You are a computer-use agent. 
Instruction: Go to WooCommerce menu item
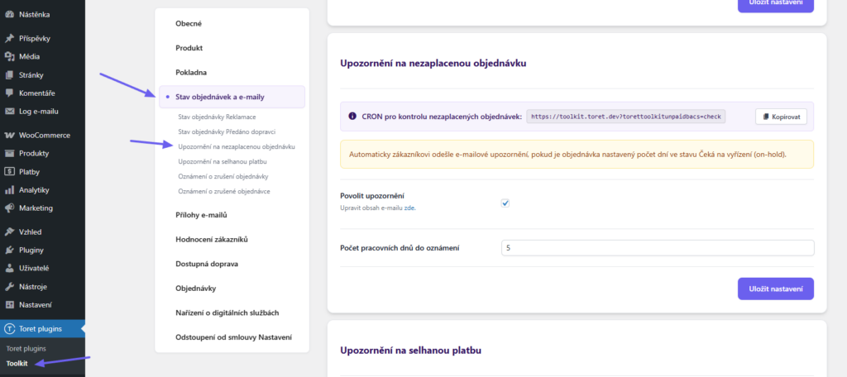pos(42,135)
